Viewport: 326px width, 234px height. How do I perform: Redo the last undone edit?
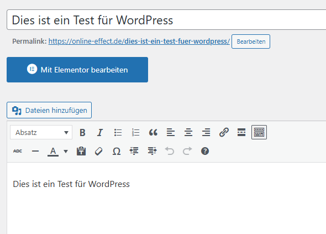tap(187, 151)
